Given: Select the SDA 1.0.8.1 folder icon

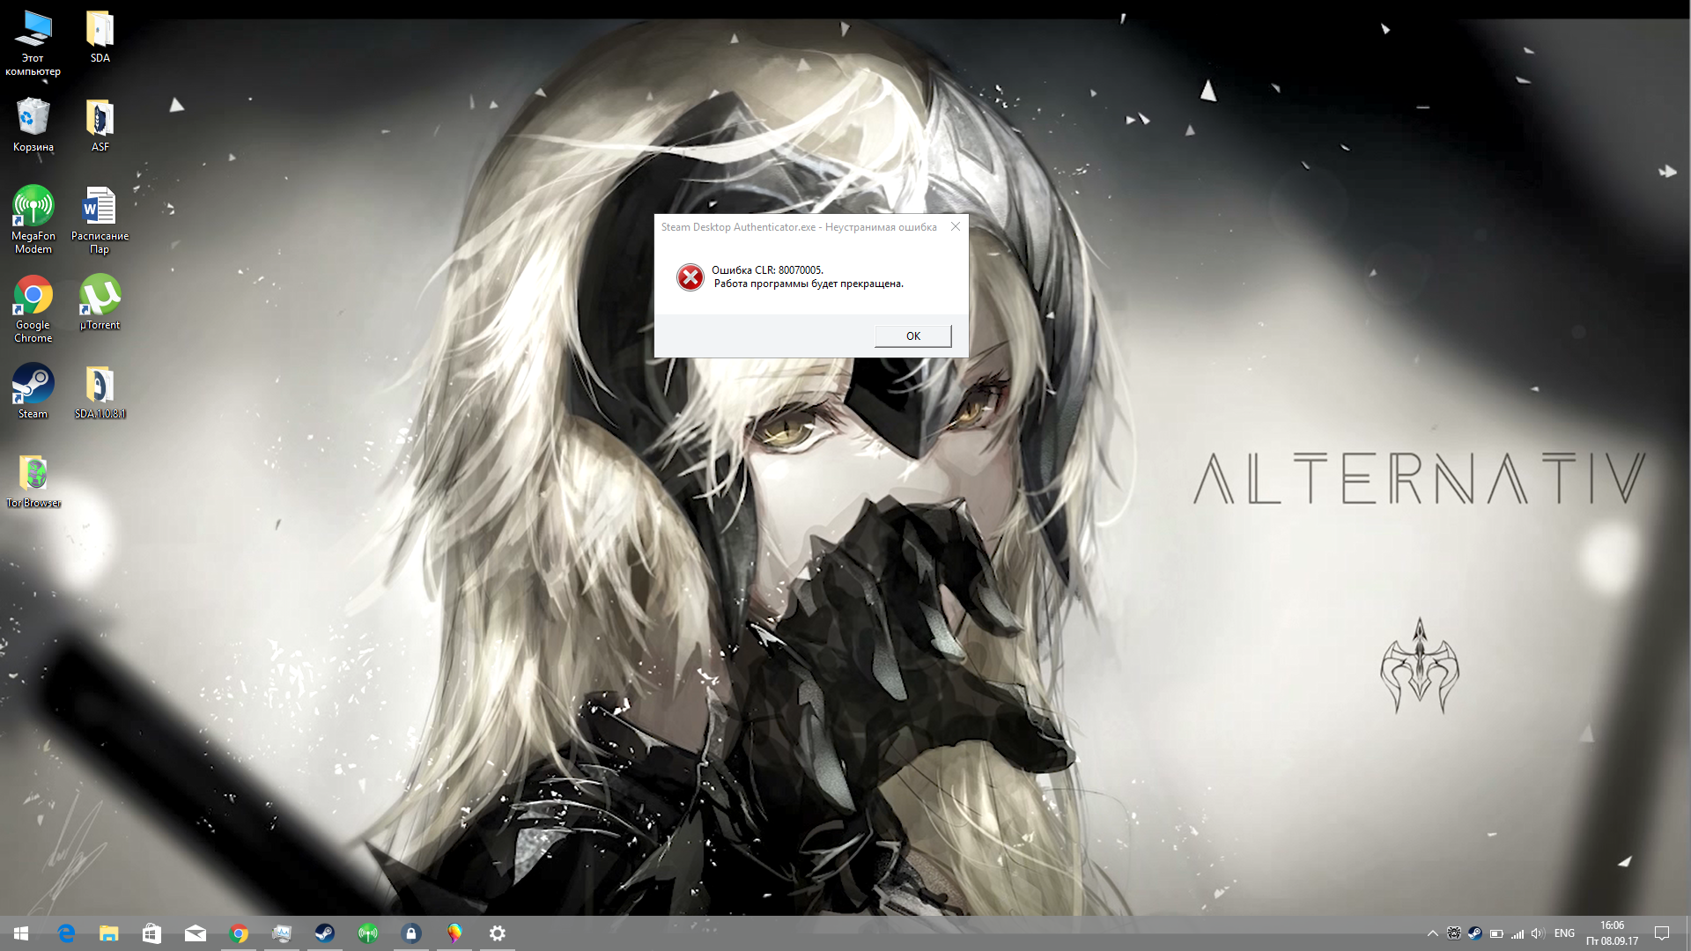Looking at the screenshot, I should [x=100, y=392].
